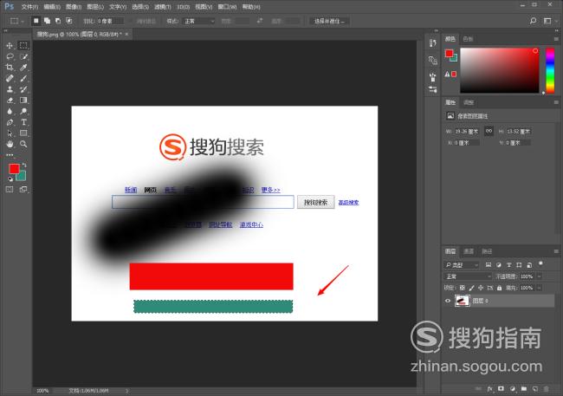Select the Rectangular Marquee tool in toolbox

[x=23, y=45]
